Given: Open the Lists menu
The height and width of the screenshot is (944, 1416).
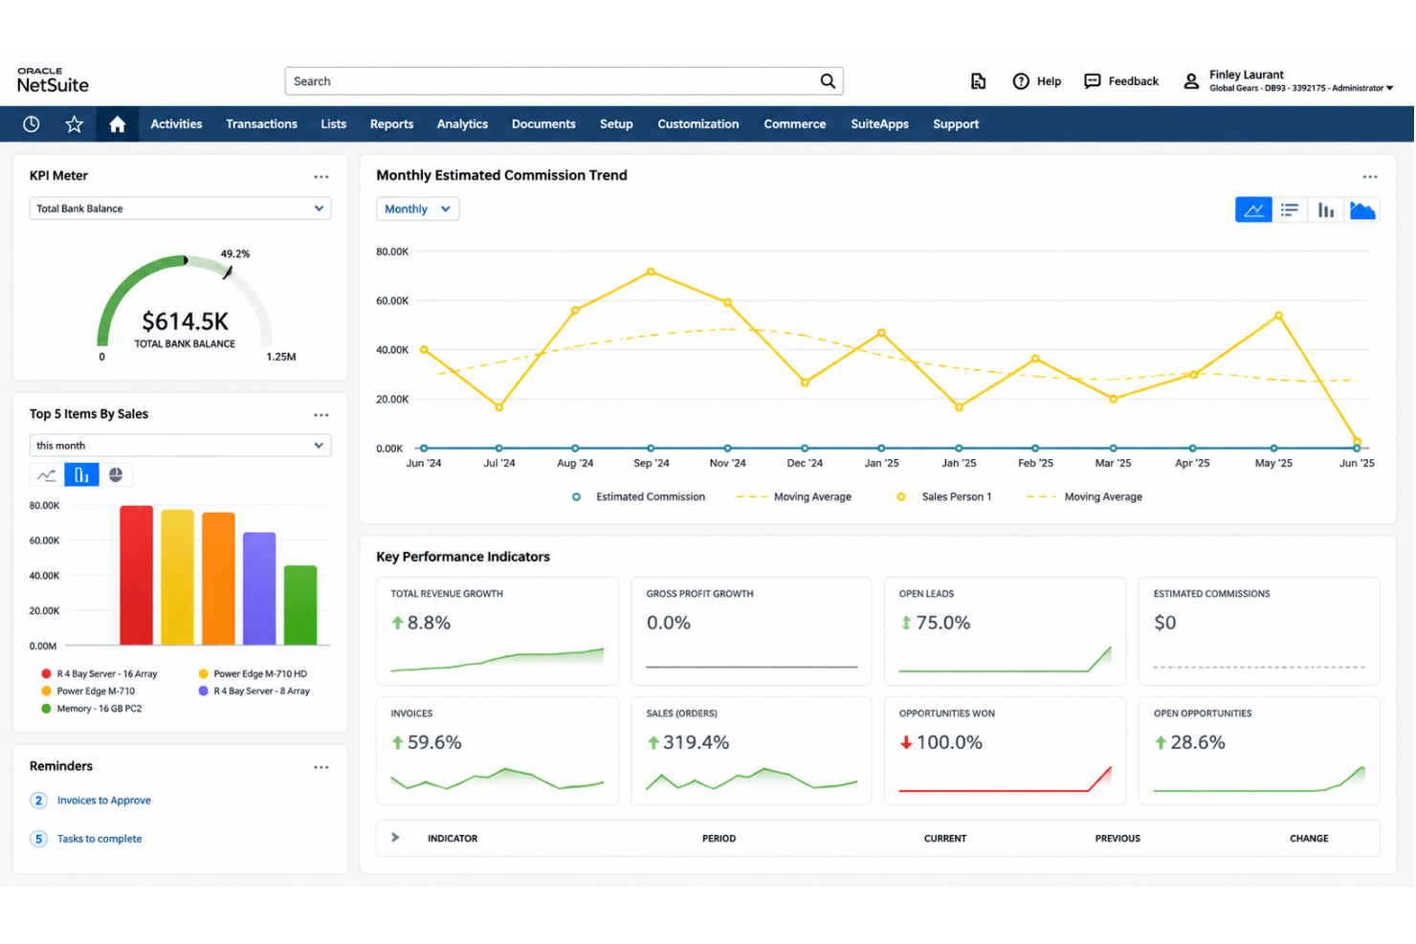Looking at the screenshot, I should (334, 124).
